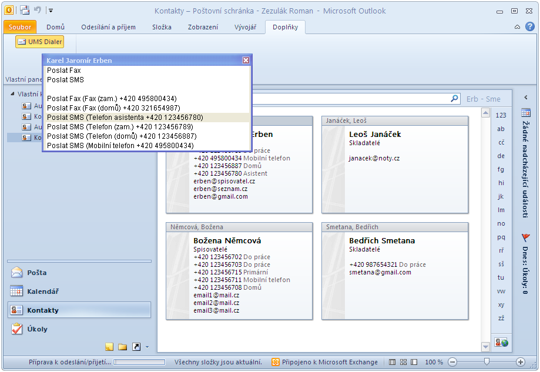Click the Připojeno k Microsoft Exchange status

[x=325, y=362]
